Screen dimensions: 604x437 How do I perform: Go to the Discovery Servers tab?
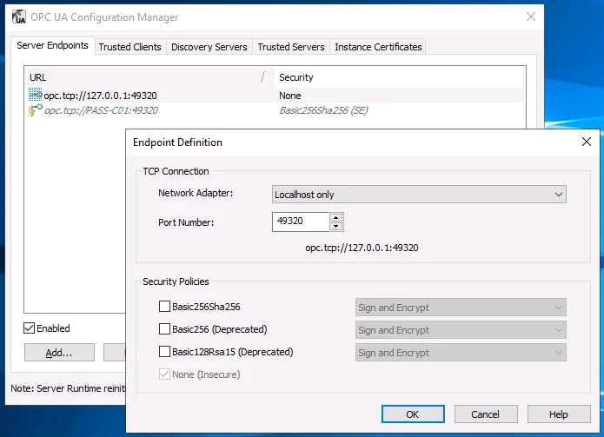[x=209, y=47]
